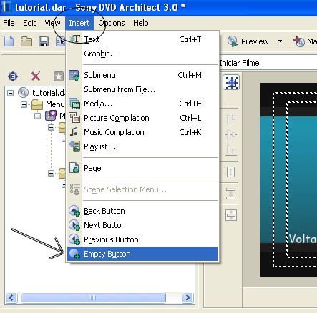Click the red X delete icon
The image size is (317, 313).
[36, 76]
